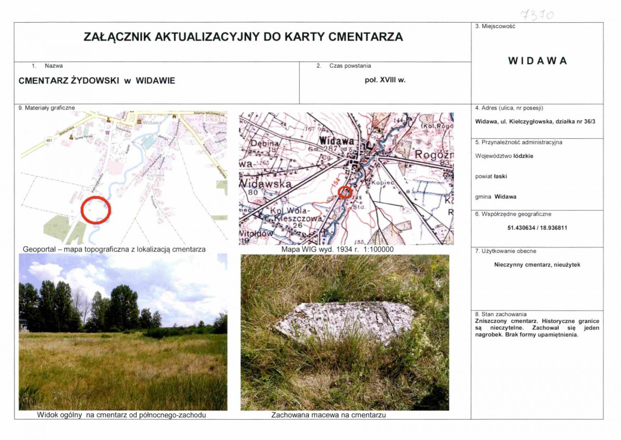Select the name "CMENTARZ ŻYDOWSKI w WIDAWIE"
The image size is (621, 440).
coord(97,81)
